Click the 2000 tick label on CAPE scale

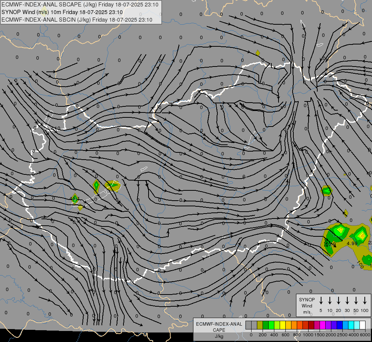pyautogui.click(x=331, y=335)
